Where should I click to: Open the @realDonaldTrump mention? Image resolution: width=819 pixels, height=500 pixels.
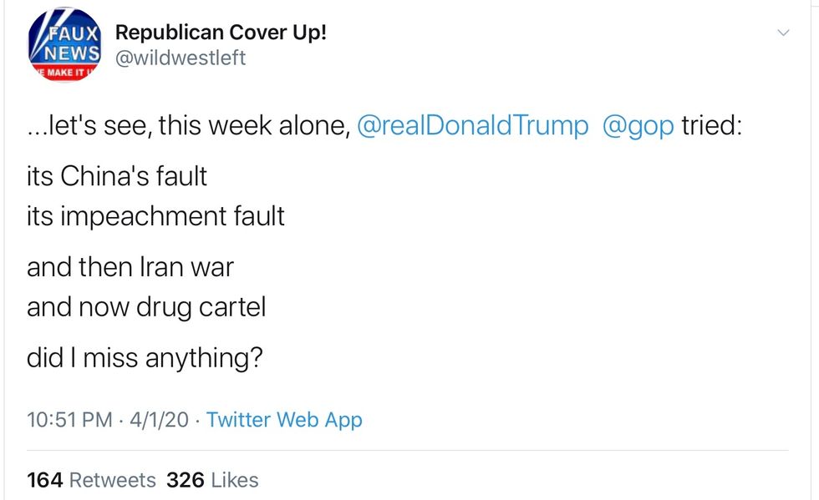coord(472,127)
